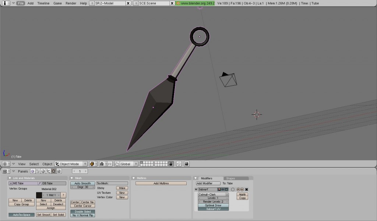The width and height of the screenshot is (377, 221).
Task: Click the blender.org globe icon
Action: [x=178, y=3]
